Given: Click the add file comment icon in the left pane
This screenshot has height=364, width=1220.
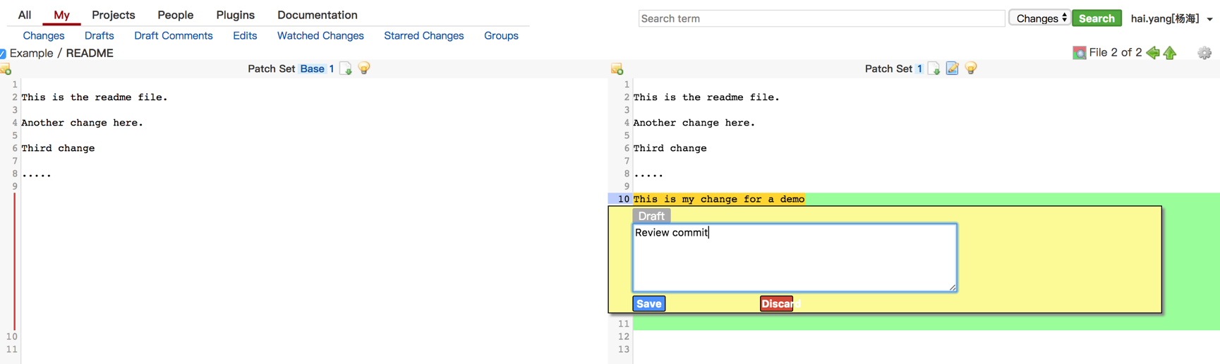Looking at the screenshot, I should (6, 69).
